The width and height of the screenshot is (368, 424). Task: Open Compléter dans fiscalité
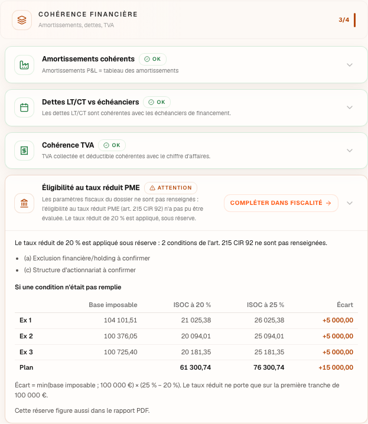pyautogui.click(x=281, y=203)
